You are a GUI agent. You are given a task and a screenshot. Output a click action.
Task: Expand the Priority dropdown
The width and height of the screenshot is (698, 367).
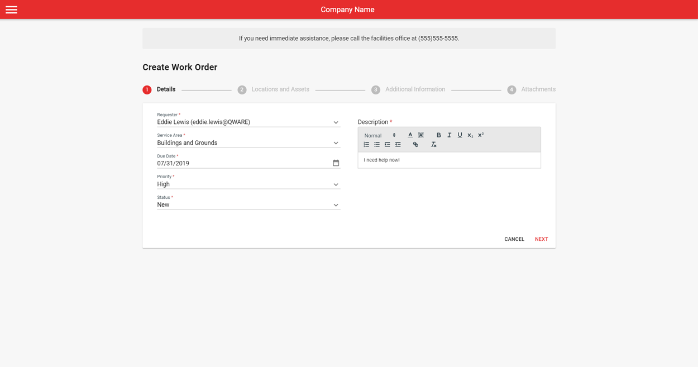pyautogui.click(x=336, y=184)
